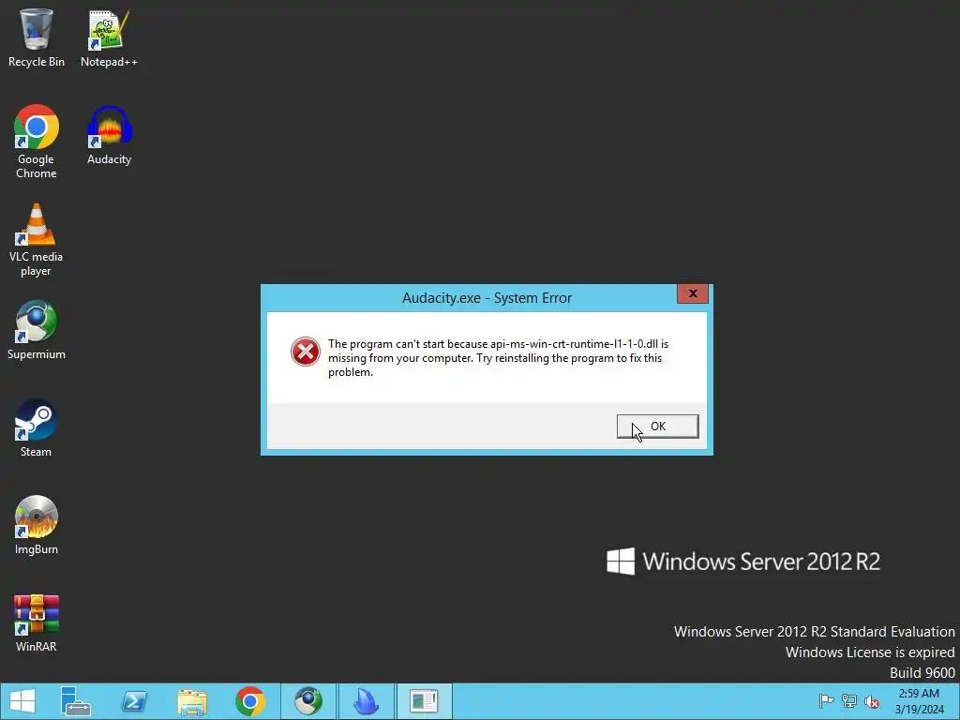
Task: Open the network icon in system tray
Action: tap(849, 701)
